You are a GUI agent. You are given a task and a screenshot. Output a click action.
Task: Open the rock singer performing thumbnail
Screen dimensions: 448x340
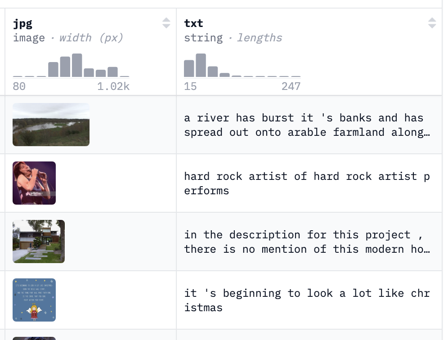[x=34, y=183]
